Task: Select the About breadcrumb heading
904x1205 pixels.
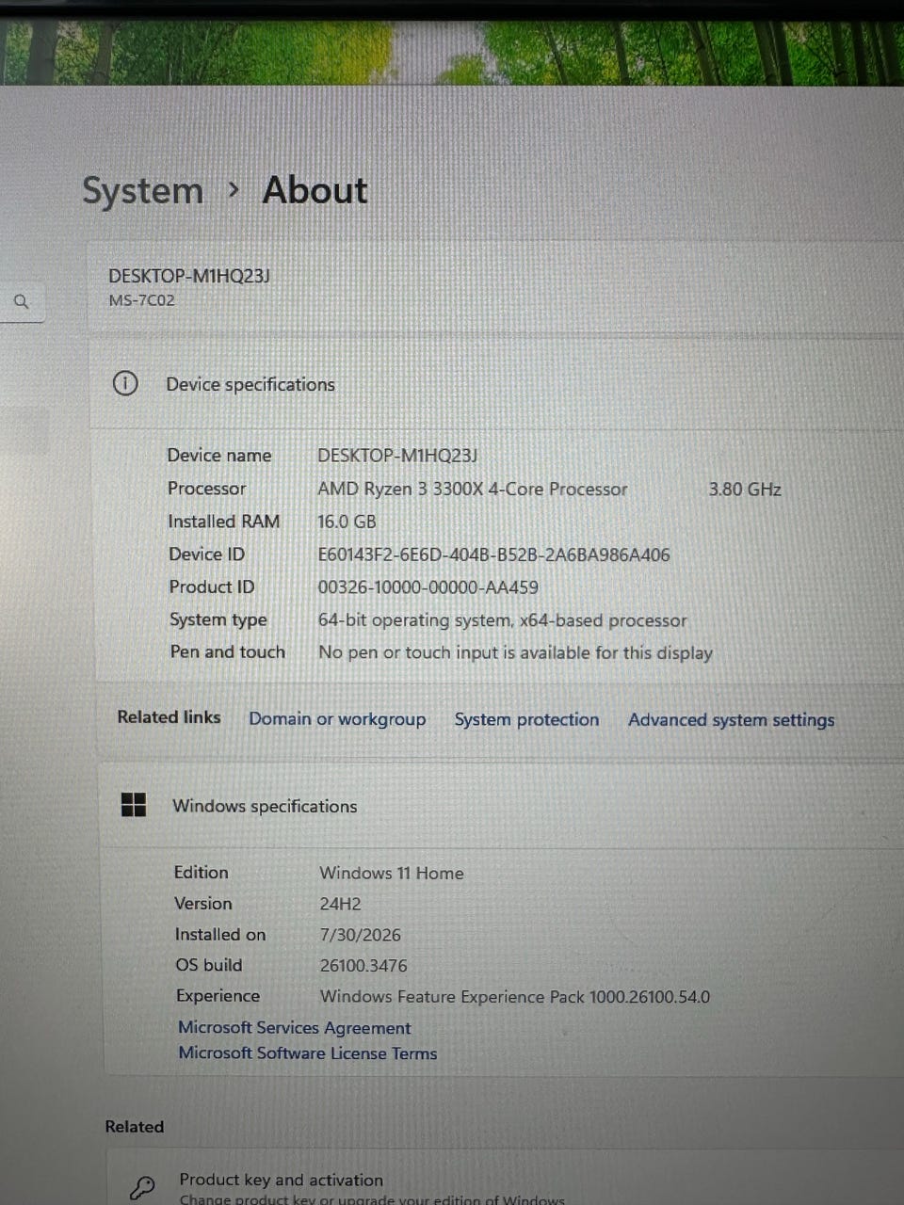Action: [315, 190]
